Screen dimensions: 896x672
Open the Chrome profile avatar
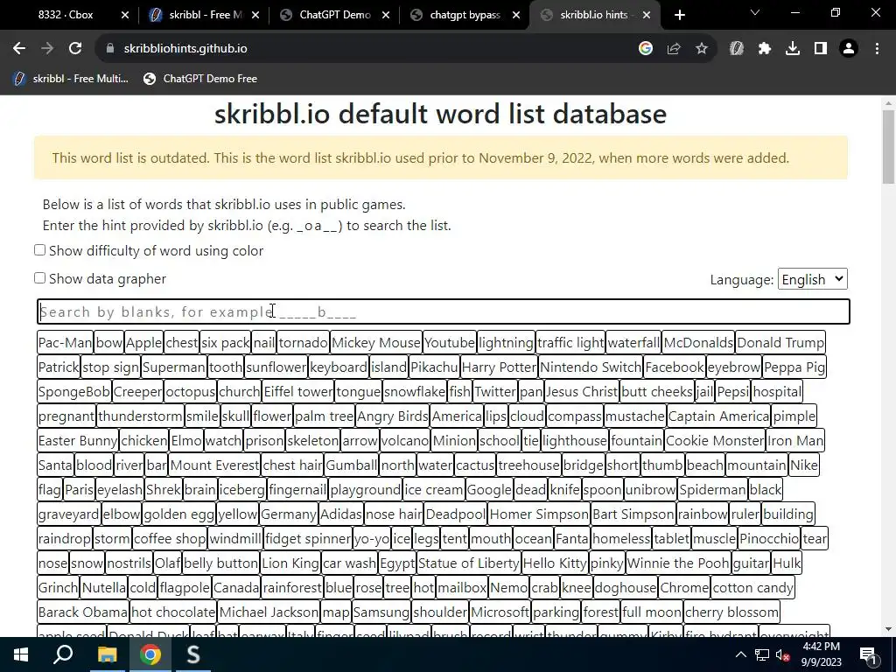[x=849, y=49]
